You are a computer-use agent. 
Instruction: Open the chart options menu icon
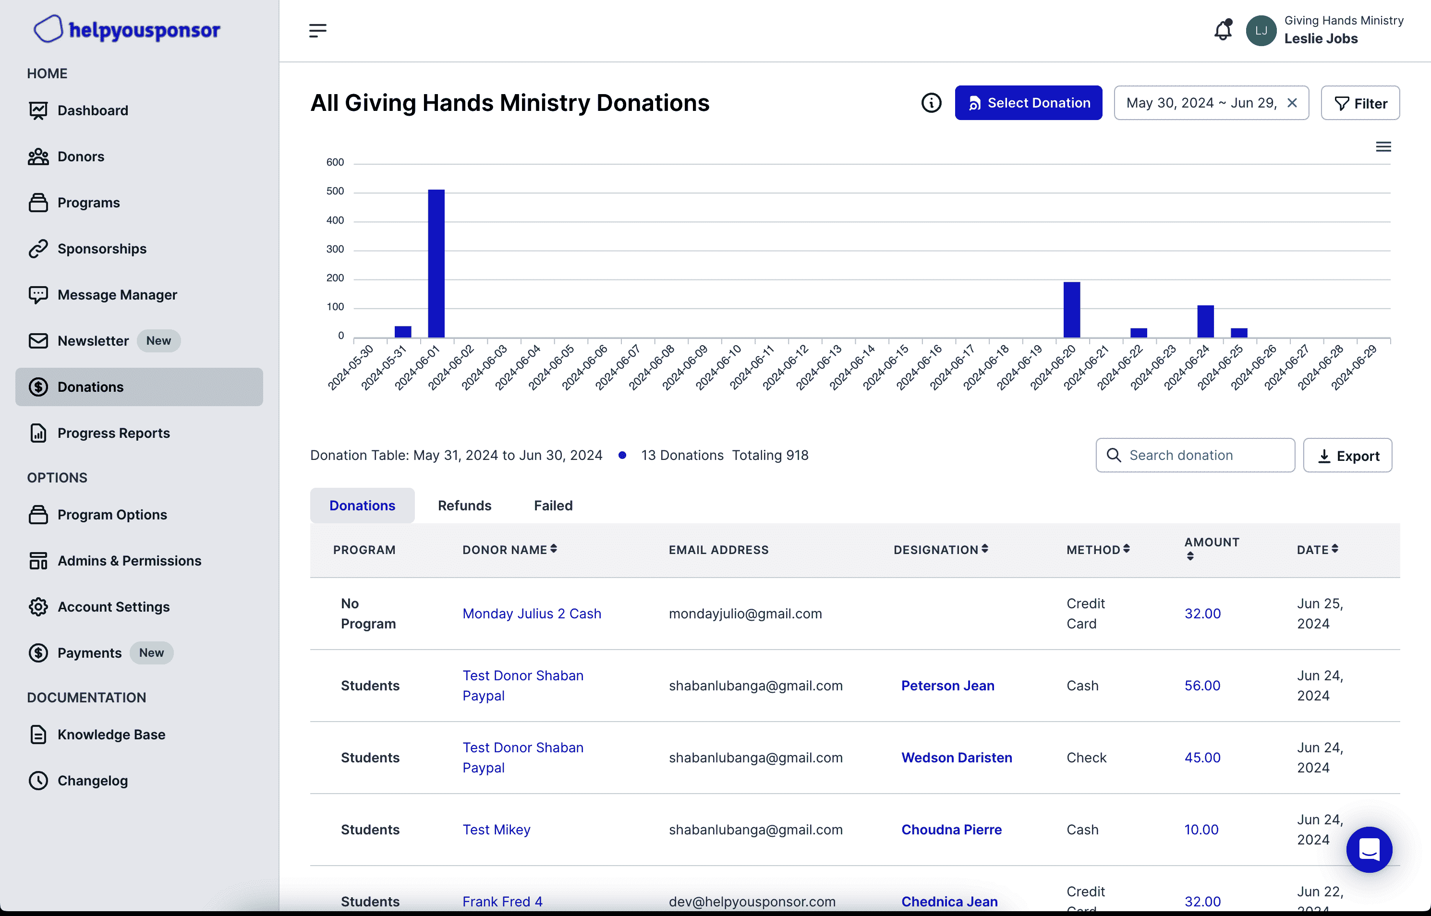1383,147
